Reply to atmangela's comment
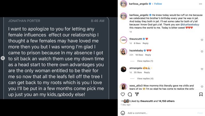The height and width of the screenshot is (116, 205). tap(147, 72)
